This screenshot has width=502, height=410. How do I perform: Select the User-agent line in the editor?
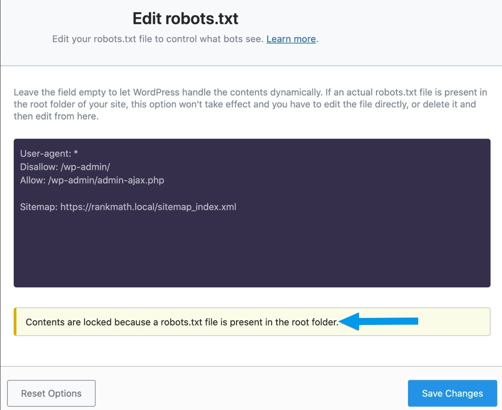coord(49,154)
